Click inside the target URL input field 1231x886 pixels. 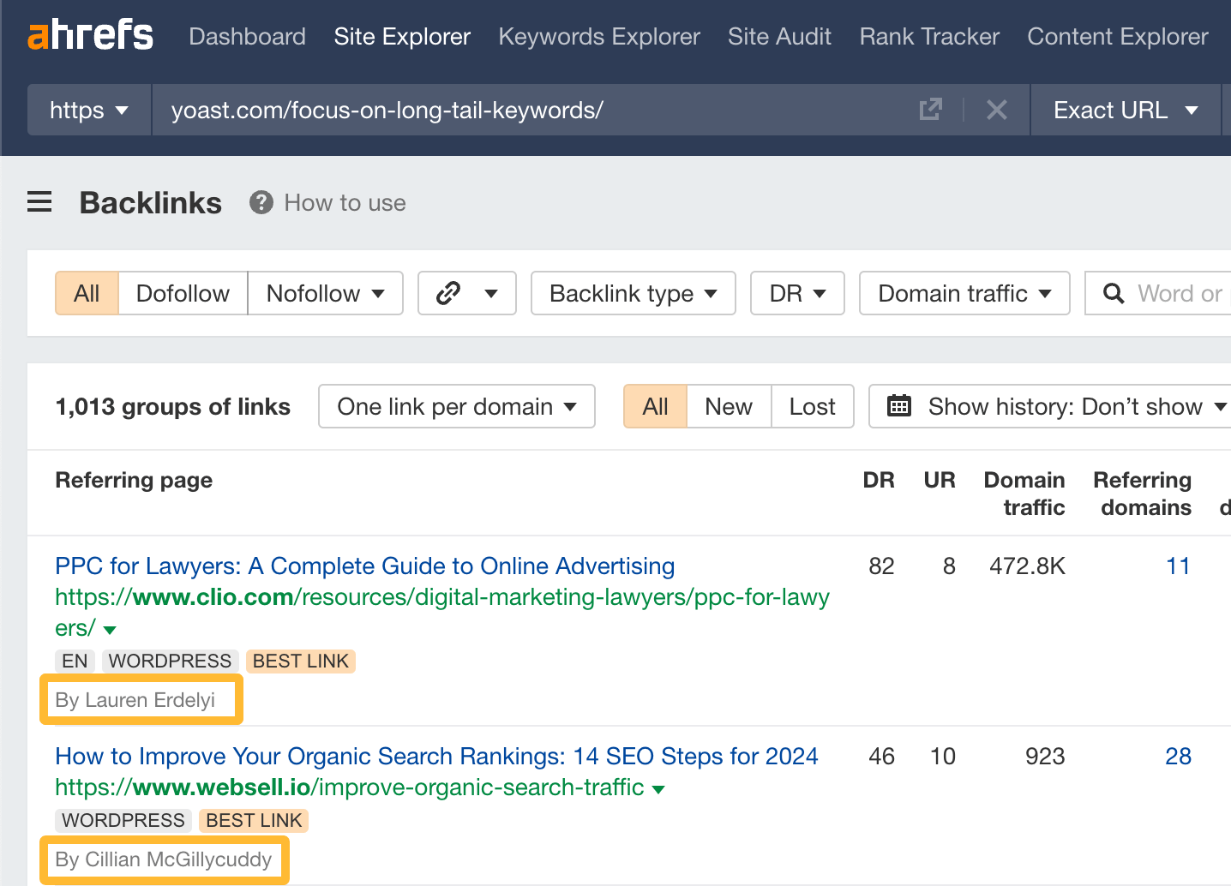point(514,110)
